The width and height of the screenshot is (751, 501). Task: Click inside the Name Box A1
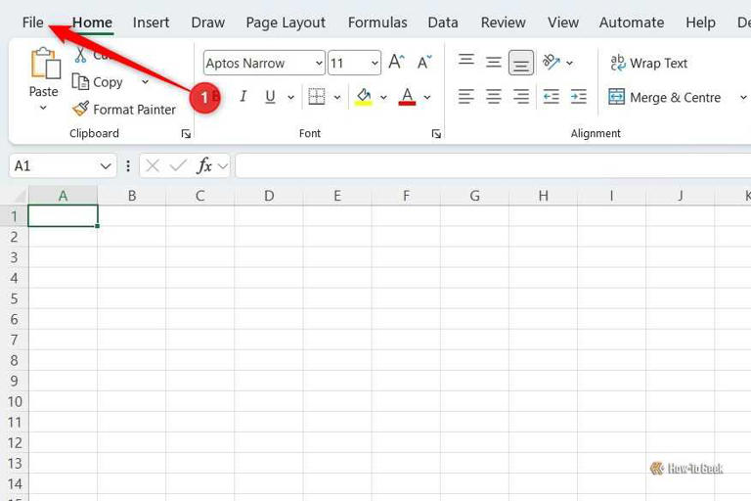tap(53, 166)
